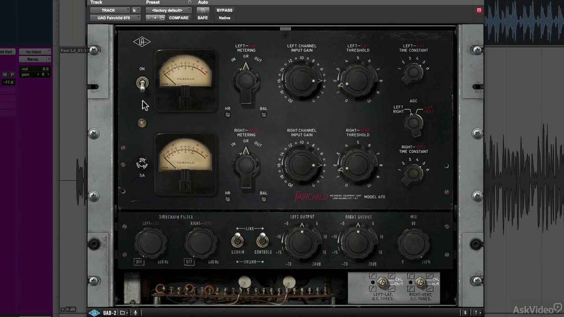Viewport: 564px width, 317px height.
Task: Open the TRACK selector dropdown
Action: 110,10
